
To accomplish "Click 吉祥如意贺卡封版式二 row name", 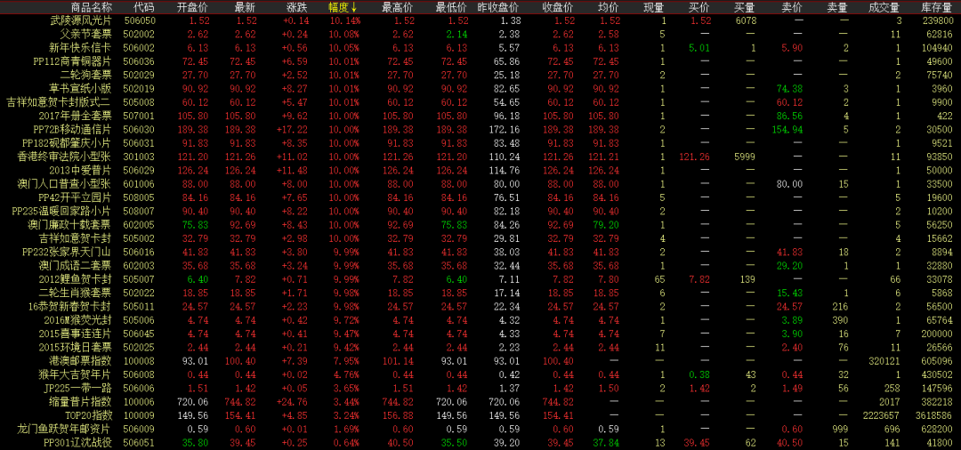I will point(58,101).
